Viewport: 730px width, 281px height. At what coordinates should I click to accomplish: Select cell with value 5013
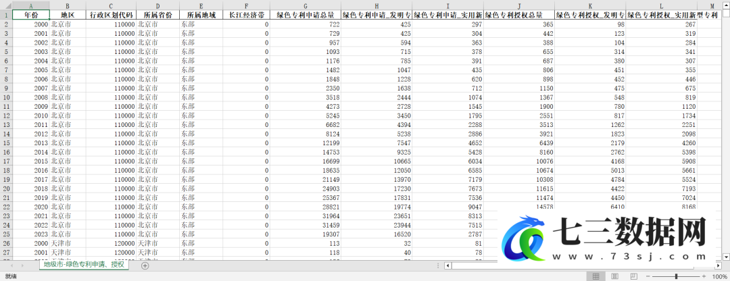[x=590, y=170]
